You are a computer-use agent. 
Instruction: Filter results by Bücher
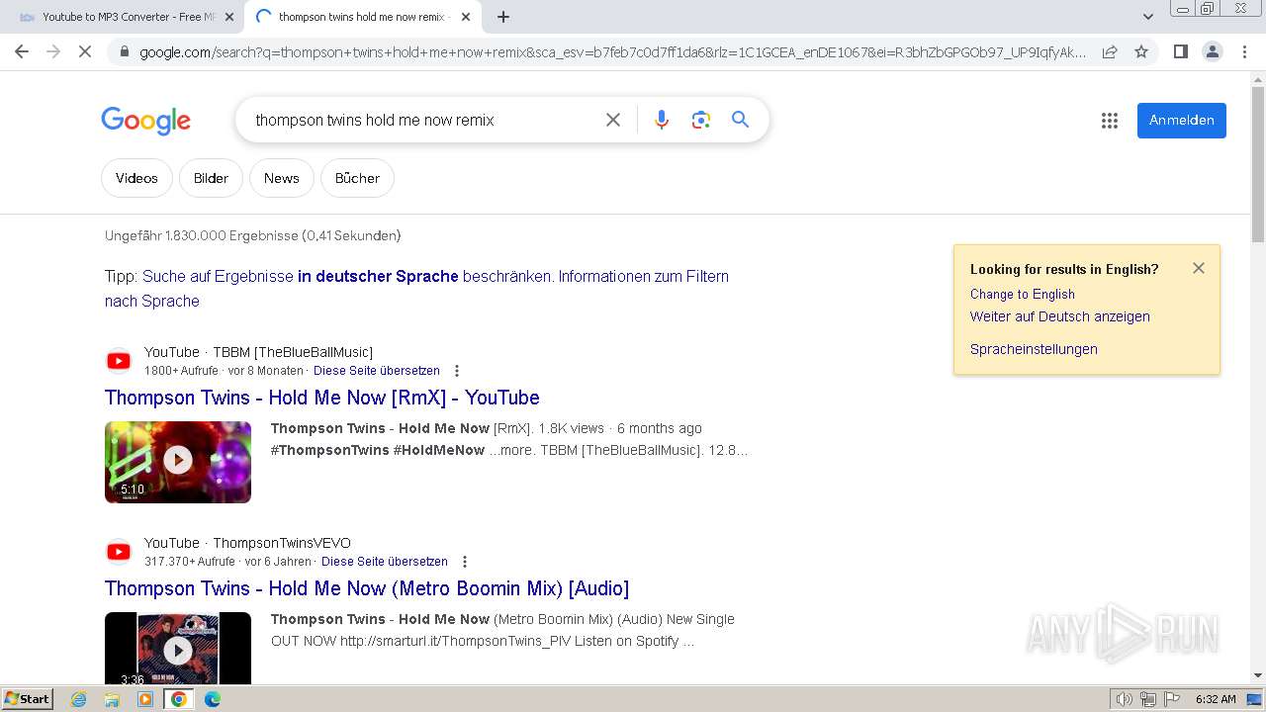pyautogui.click(x=357, y=178)
